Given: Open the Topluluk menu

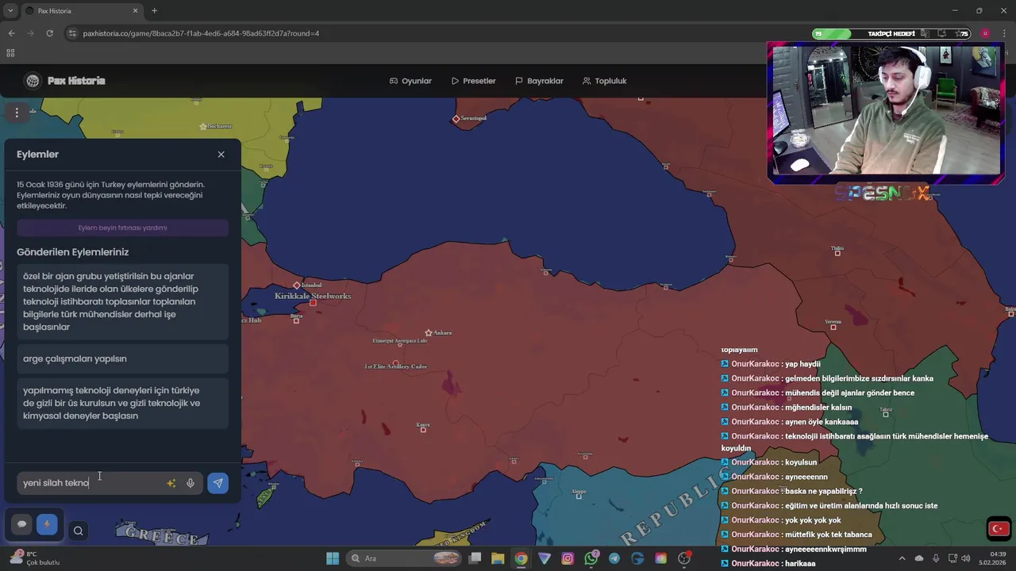Looking at the screenshot, I should click(x=604, y=81).
